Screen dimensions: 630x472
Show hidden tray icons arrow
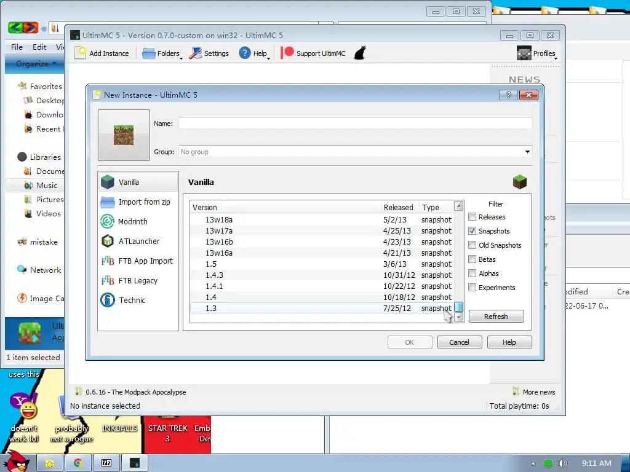click(x=533, y=463)
